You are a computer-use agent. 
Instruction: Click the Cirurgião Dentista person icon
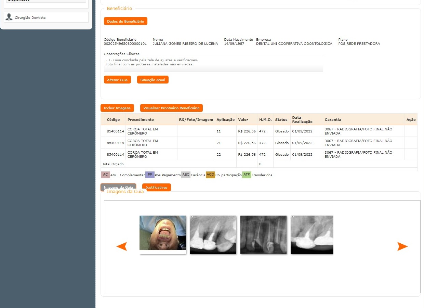pyautogui.click(x=9, y=17)
